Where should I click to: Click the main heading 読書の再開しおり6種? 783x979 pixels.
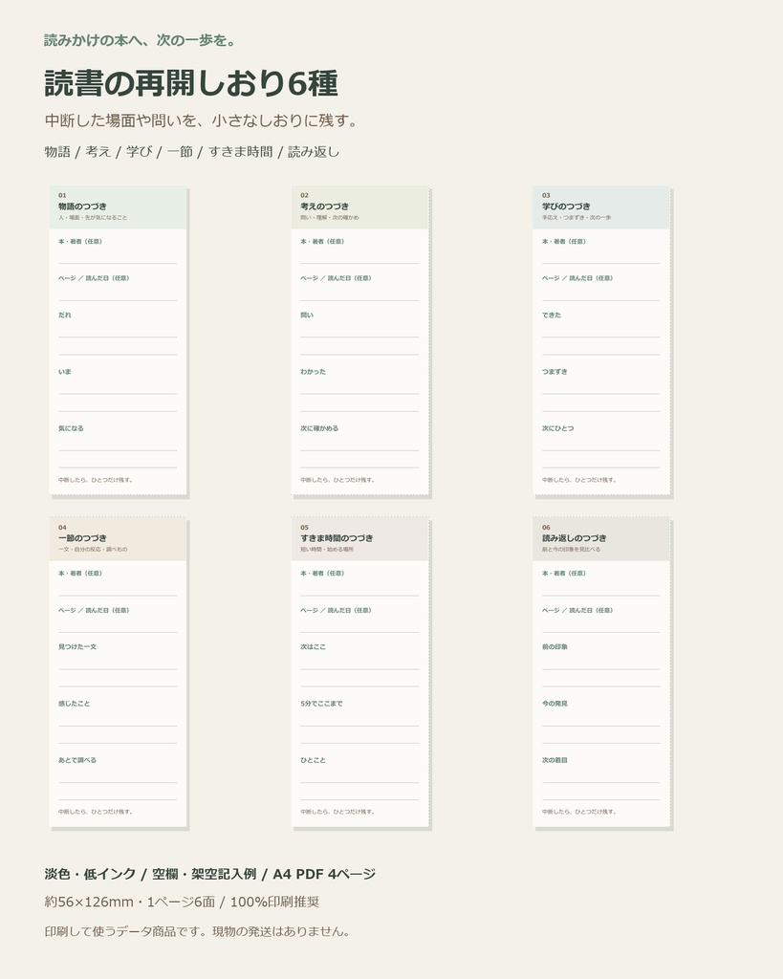191,83
